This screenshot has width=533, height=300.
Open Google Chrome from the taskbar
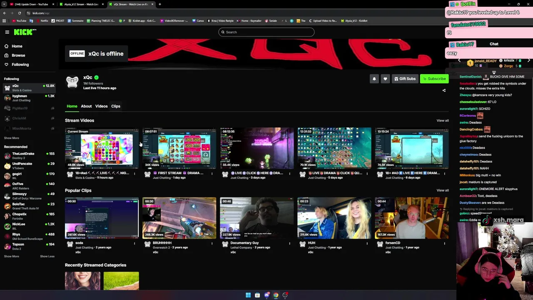pos(276,295)
